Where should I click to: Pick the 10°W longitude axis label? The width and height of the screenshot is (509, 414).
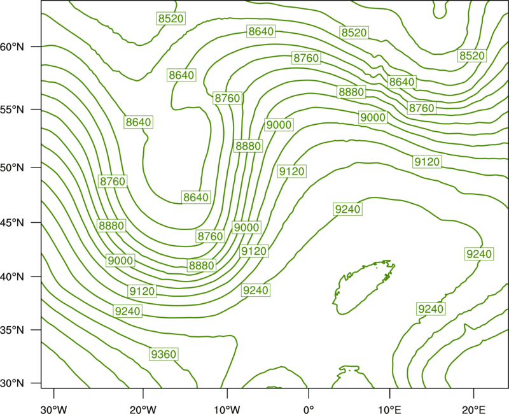[227, 410]
